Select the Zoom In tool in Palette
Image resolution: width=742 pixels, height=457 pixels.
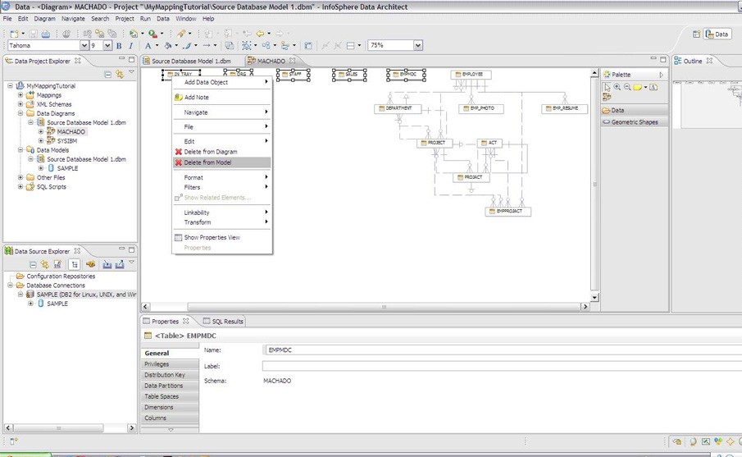point(617,87)
